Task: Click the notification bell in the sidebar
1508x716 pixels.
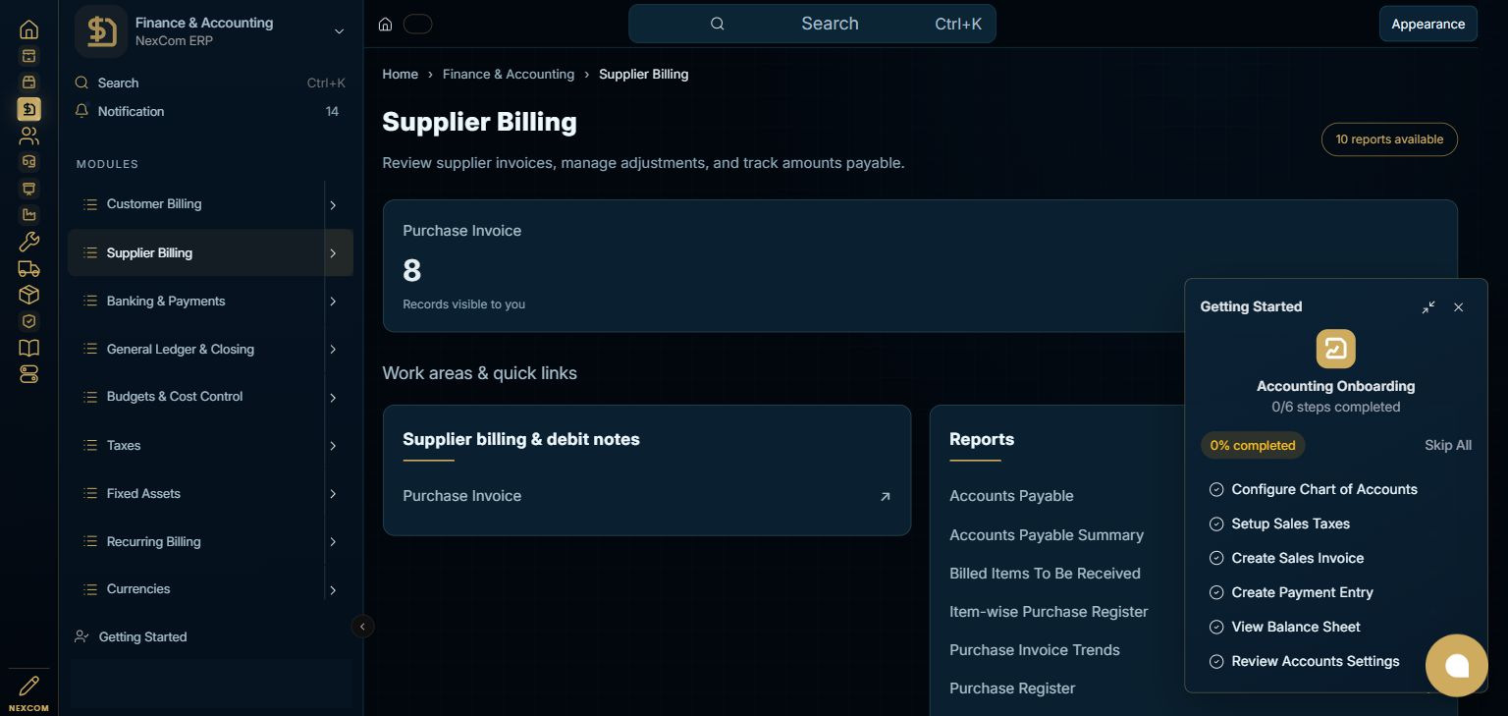Action: click(81, 111)
